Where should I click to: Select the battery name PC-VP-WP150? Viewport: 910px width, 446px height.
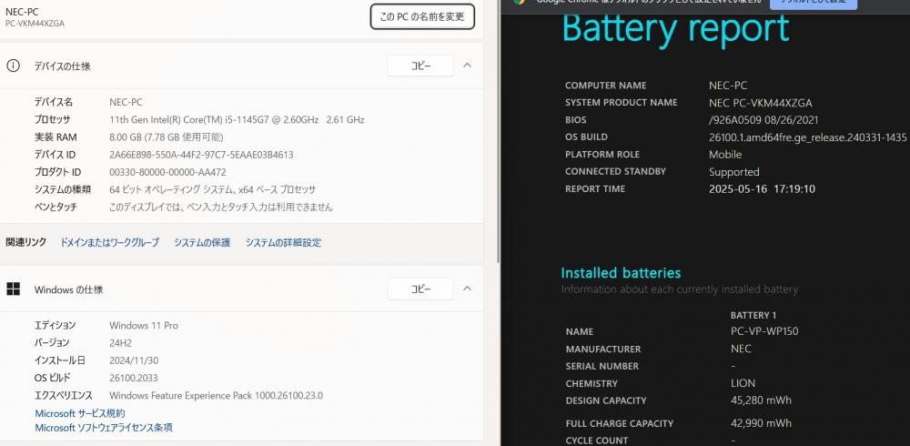(x=764, y=331)
